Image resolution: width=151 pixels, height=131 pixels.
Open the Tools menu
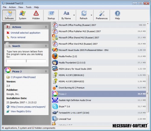click(28, 7)
